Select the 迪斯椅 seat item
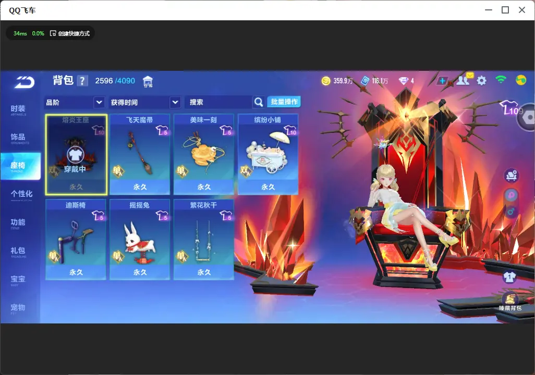535x375 pixels. click(76, 240)
